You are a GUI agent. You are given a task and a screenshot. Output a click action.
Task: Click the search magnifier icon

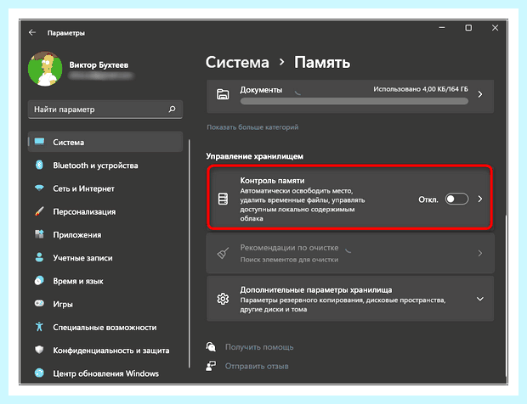(172, 109)
